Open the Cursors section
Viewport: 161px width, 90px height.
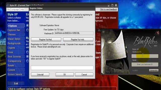click(x=16, y=70)
